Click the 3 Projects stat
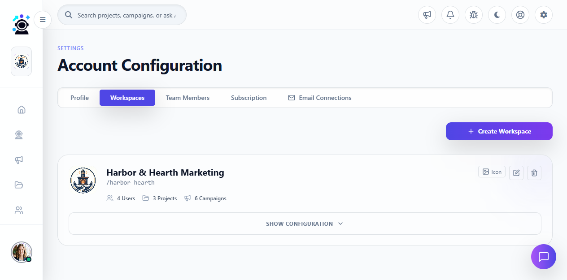 160,198
